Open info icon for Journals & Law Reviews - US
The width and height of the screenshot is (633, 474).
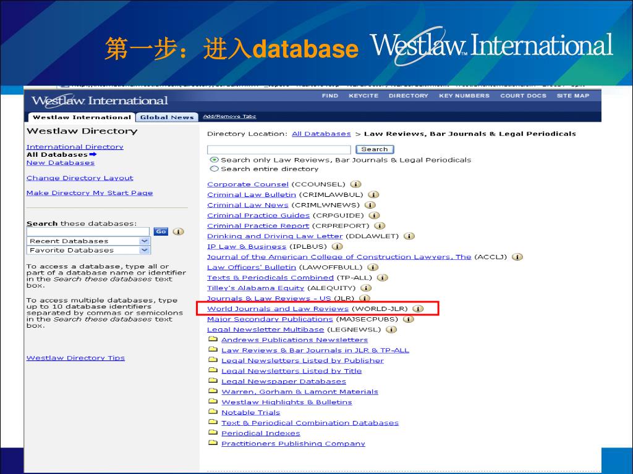pyautogui.click(x=365, y=298)
